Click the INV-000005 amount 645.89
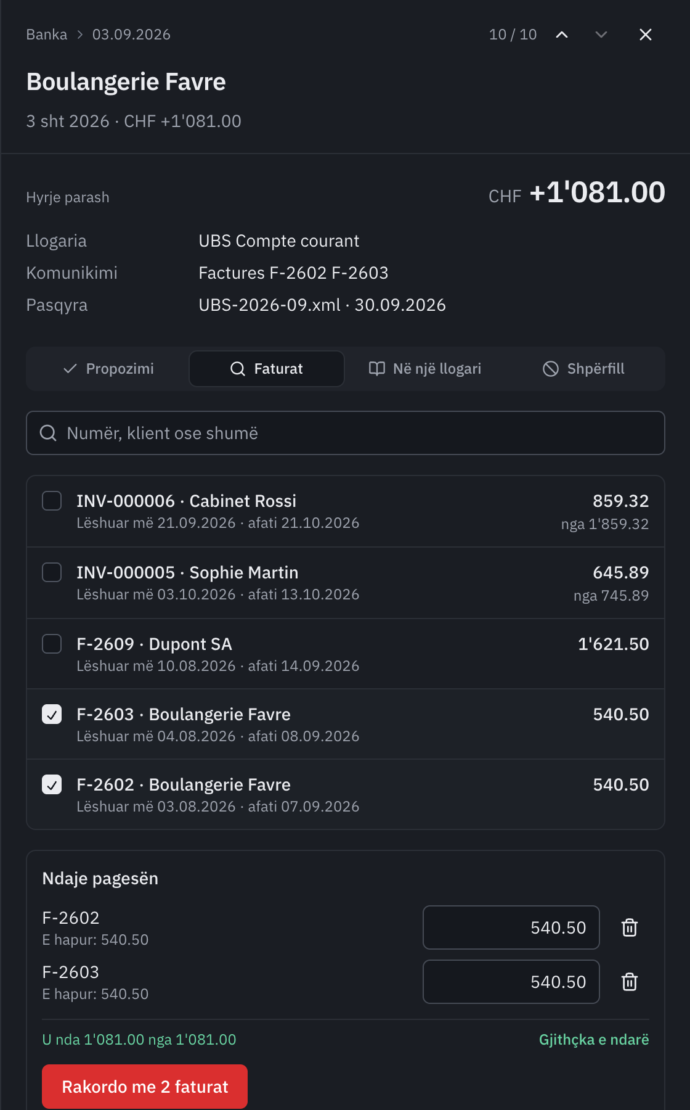The image size is (690, 1110). pos(621,572)
